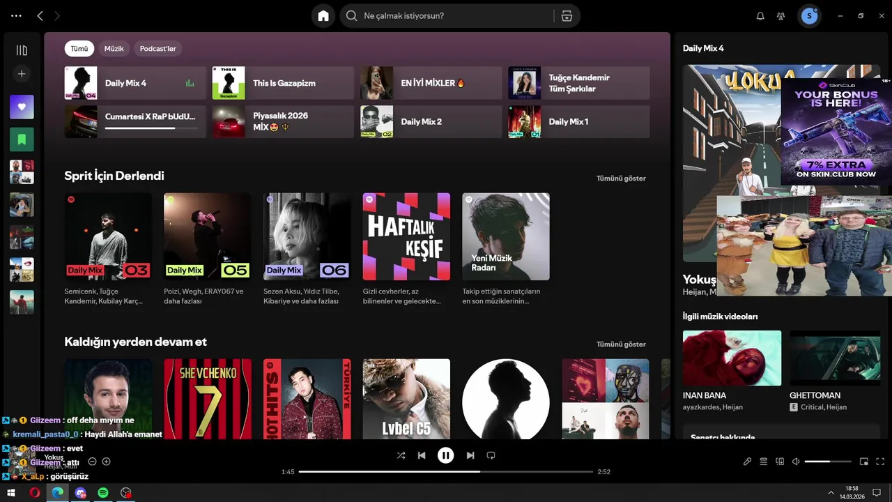Enter full screen player mode
The height and width of the screenshot is (502, 892).
point(880,462)
